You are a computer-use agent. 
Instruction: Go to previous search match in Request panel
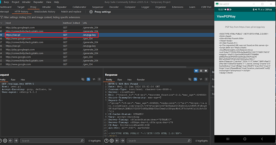point(11,141)
